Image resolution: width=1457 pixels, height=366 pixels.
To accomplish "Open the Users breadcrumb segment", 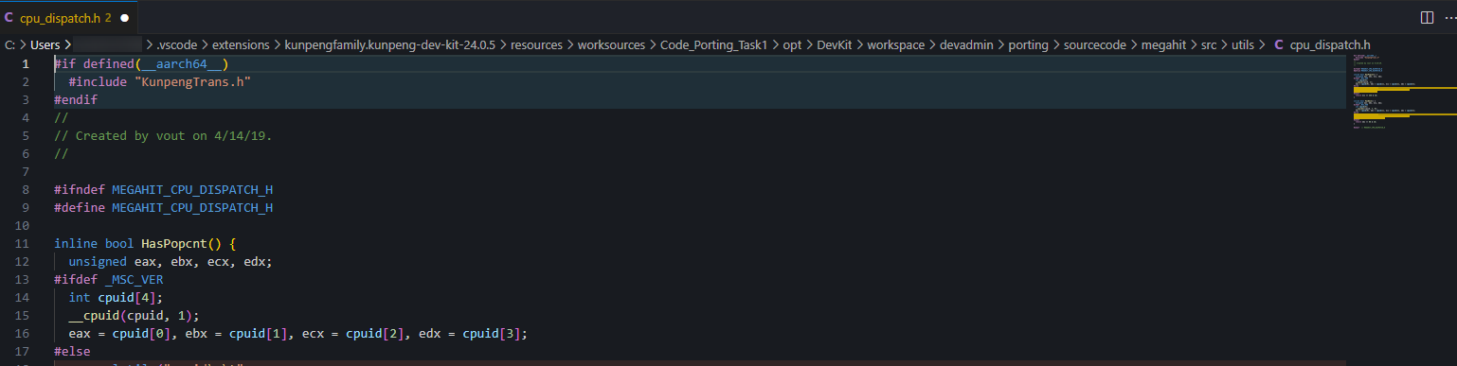I will click(x=45, y=44).
